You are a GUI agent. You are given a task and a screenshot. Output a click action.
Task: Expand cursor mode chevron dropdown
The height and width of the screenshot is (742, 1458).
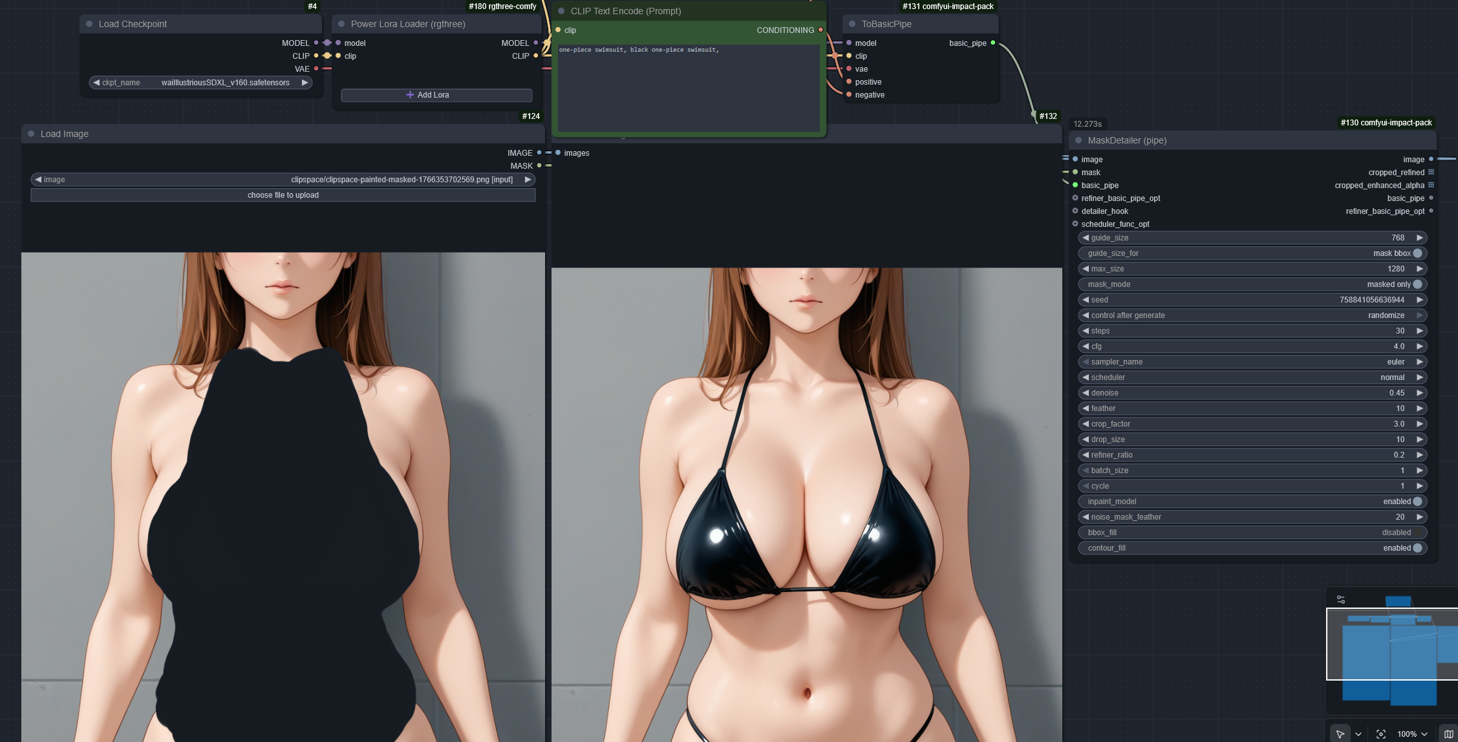tap(1358, 734)
